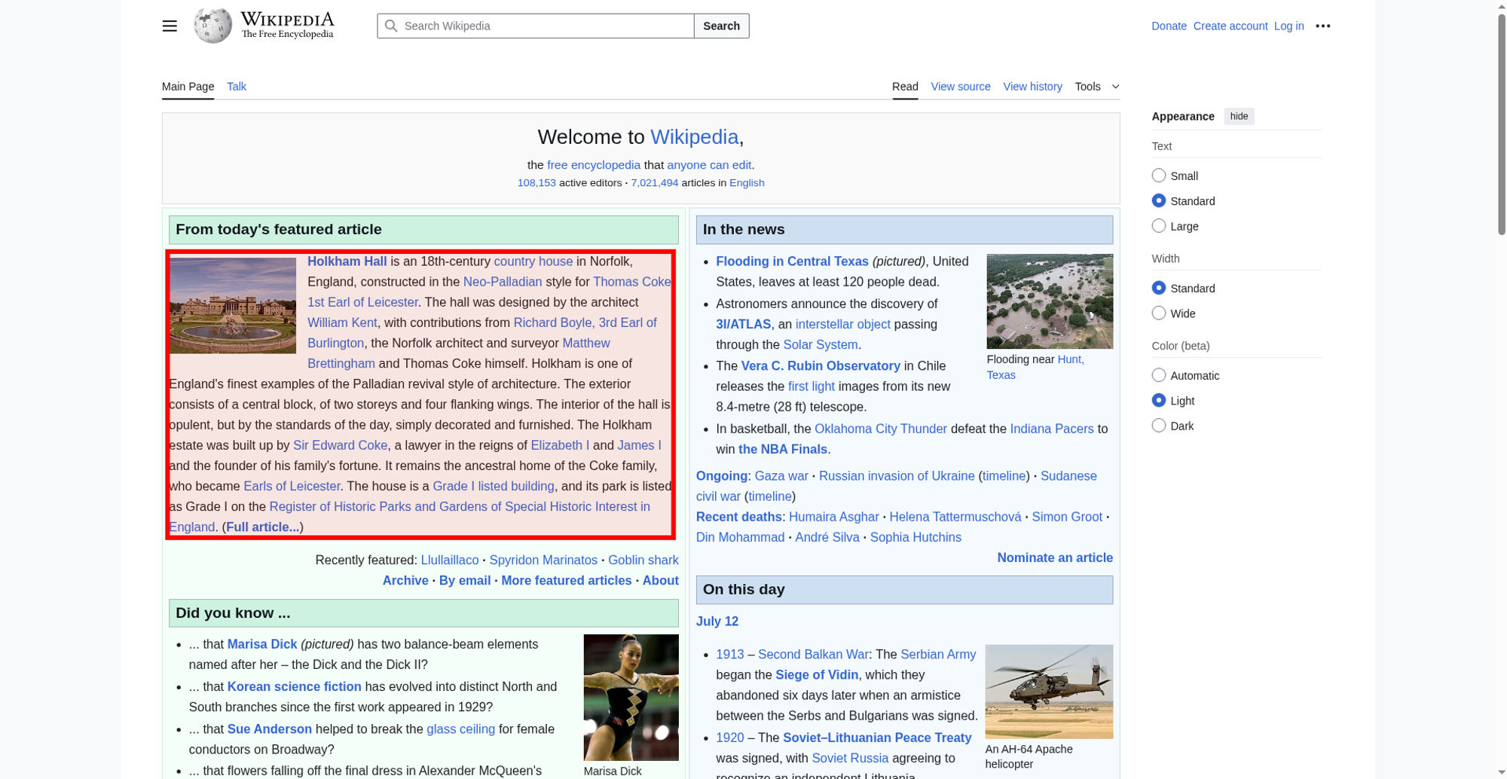Click the Indiana Pacers link
Screen dimensions: 1507x779
click(x=1051, y=429)
